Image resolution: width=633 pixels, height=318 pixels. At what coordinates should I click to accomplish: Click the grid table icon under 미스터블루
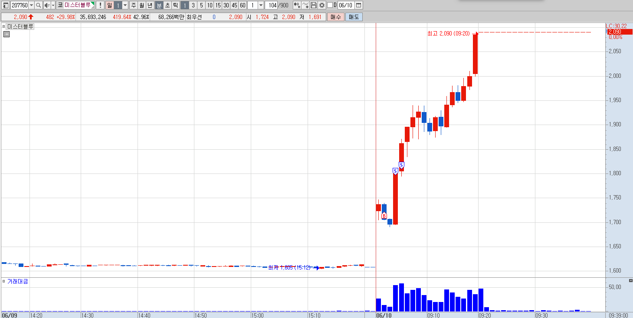(6, 34)
